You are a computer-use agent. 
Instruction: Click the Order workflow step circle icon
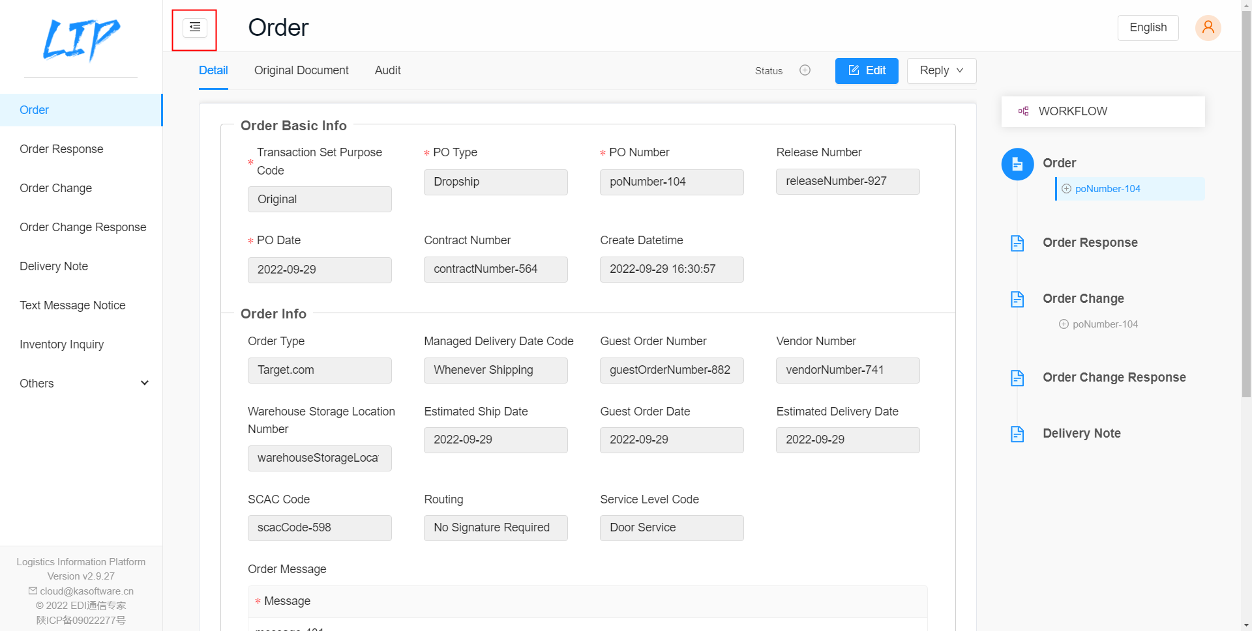point(1017,164)
